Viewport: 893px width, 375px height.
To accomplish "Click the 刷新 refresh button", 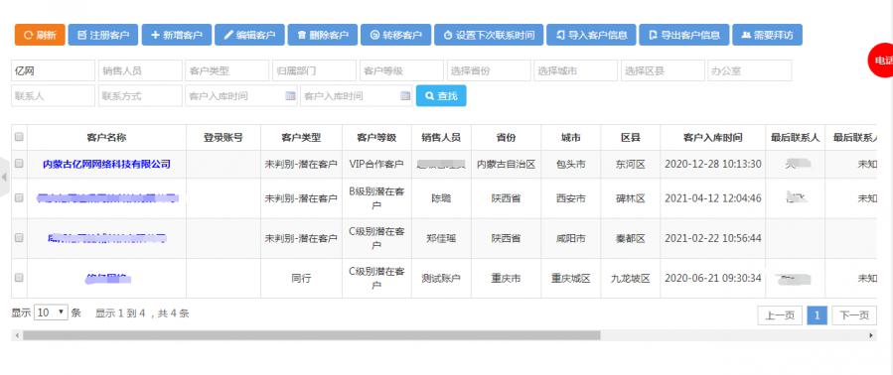I will click(x=40, y=35).
